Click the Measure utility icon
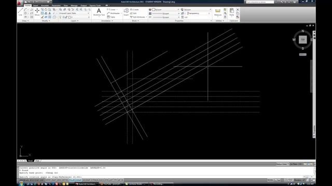 [x=218, y=12]
